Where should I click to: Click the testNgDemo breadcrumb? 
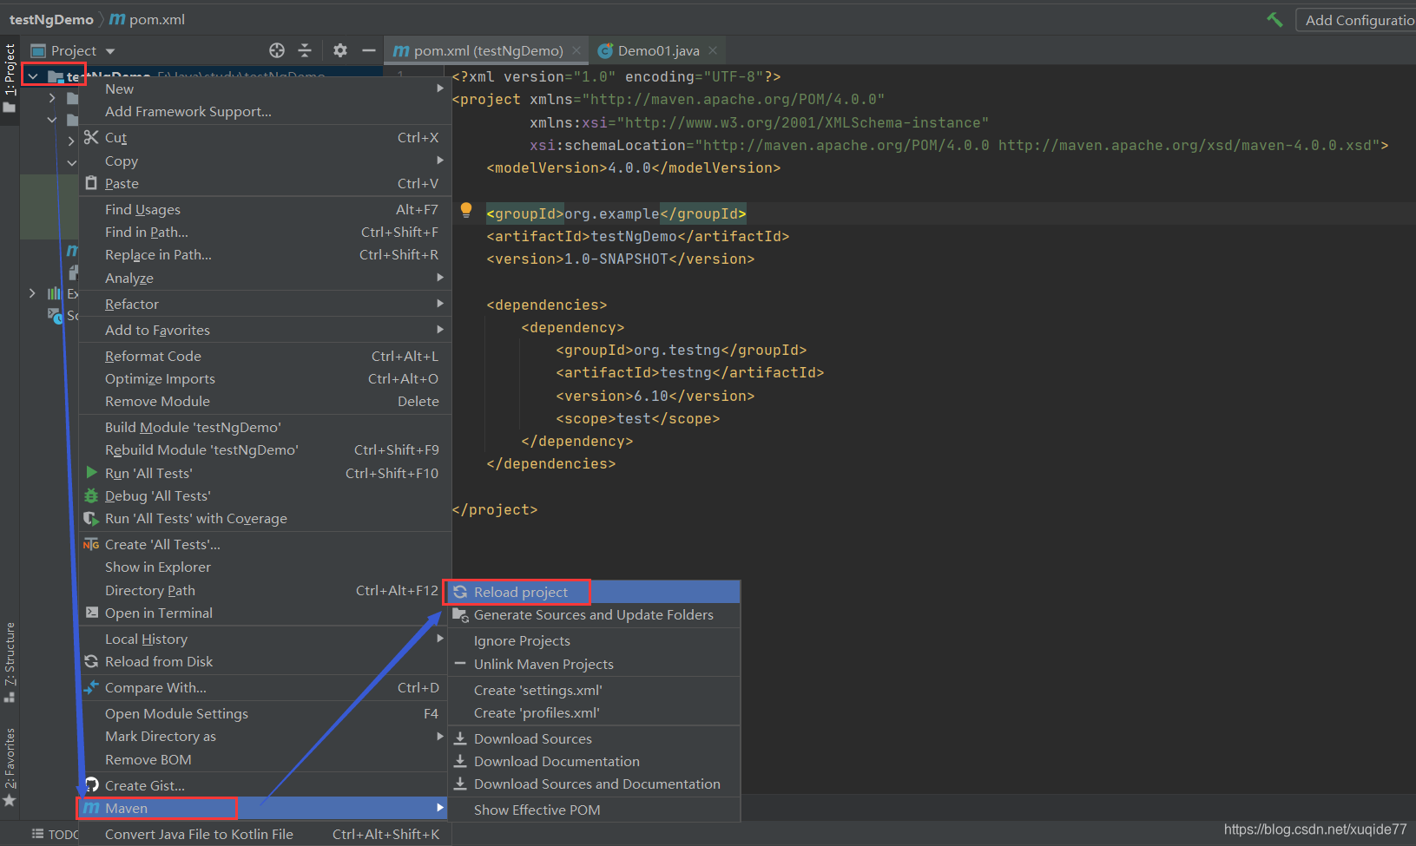click(x=51, y=19)
